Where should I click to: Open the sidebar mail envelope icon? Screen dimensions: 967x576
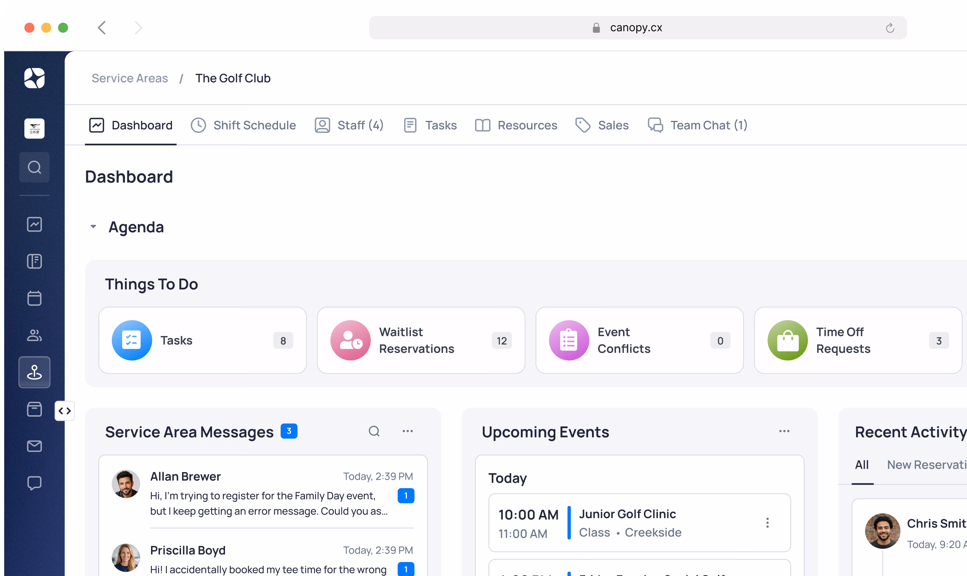pyautogui.click(x=35, y=446)
